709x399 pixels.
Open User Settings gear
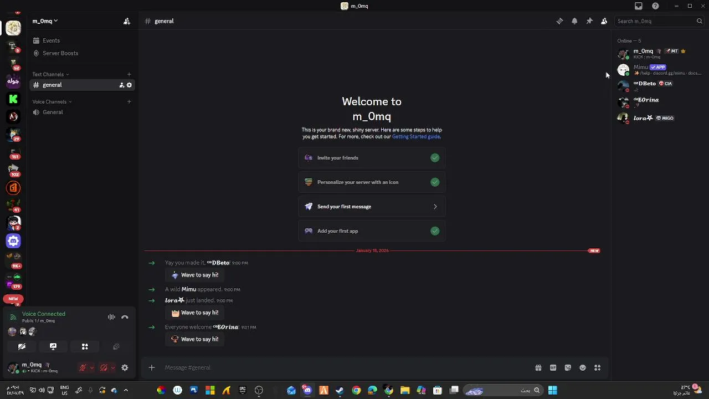click(x=125, y=367)
